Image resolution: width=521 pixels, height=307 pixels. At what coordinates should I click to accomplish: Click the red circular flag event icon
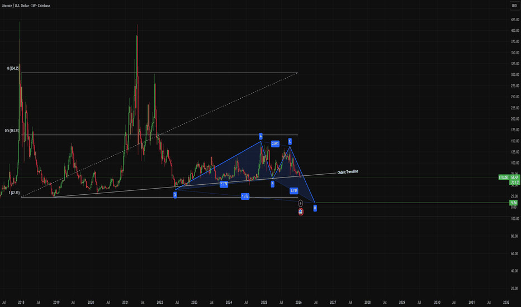click(x=301, y=212)
